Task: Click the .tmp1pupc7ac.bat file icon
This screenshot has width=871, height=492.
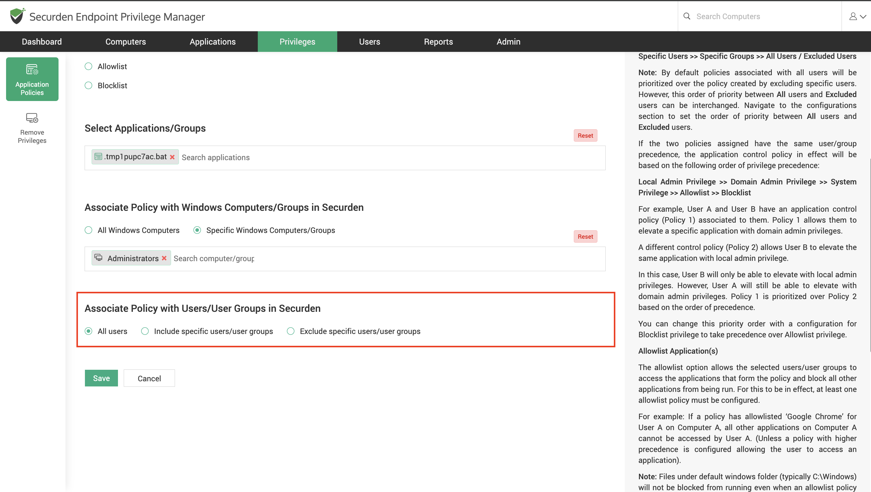Action: pos(98,157)
